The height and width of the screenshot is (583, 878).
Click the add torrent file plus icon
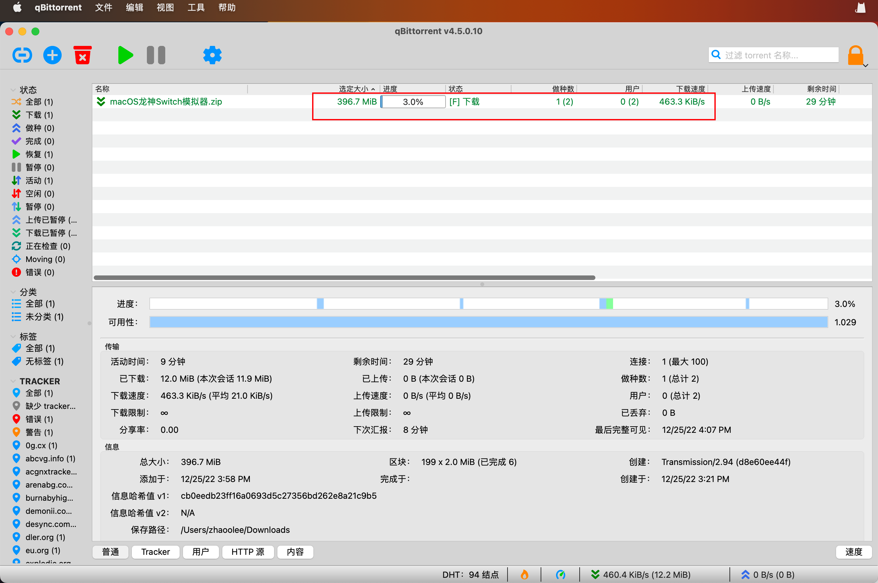[52, 55]
